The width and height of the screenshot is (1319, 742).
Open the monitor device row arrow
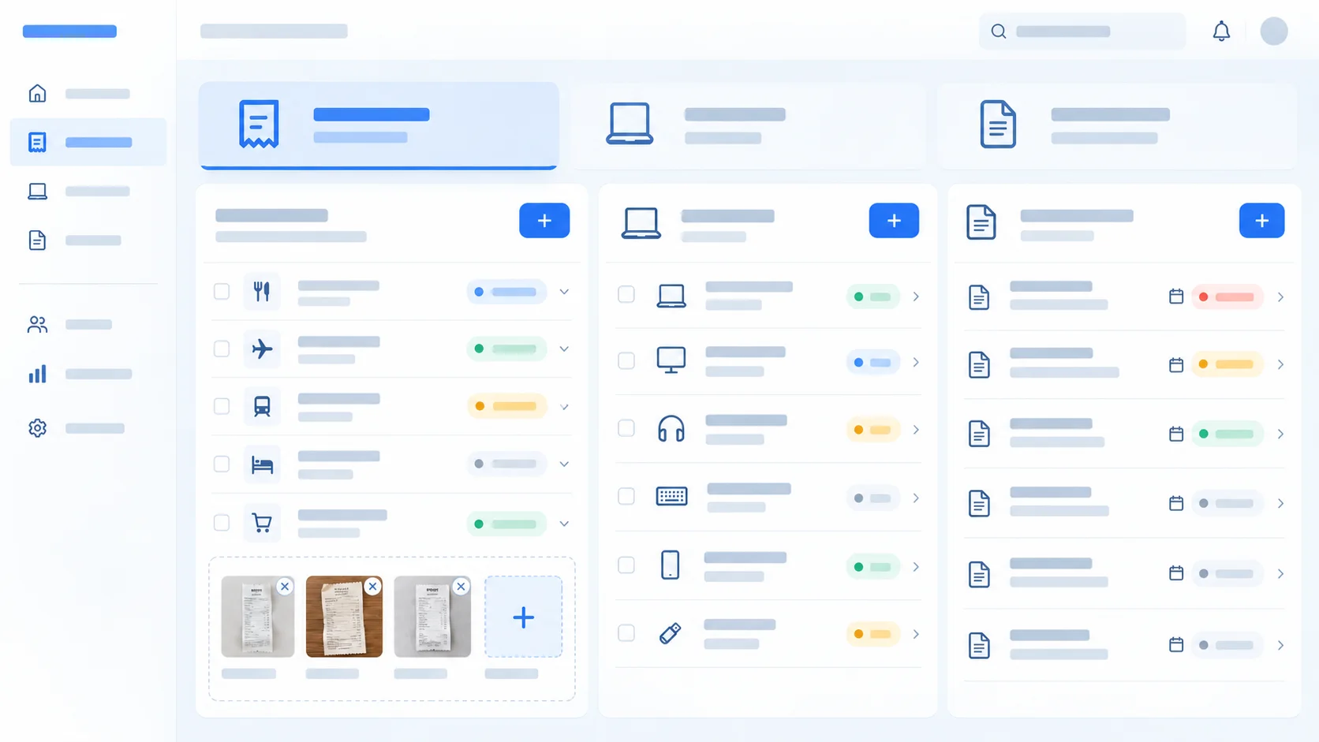pos(916,362)
